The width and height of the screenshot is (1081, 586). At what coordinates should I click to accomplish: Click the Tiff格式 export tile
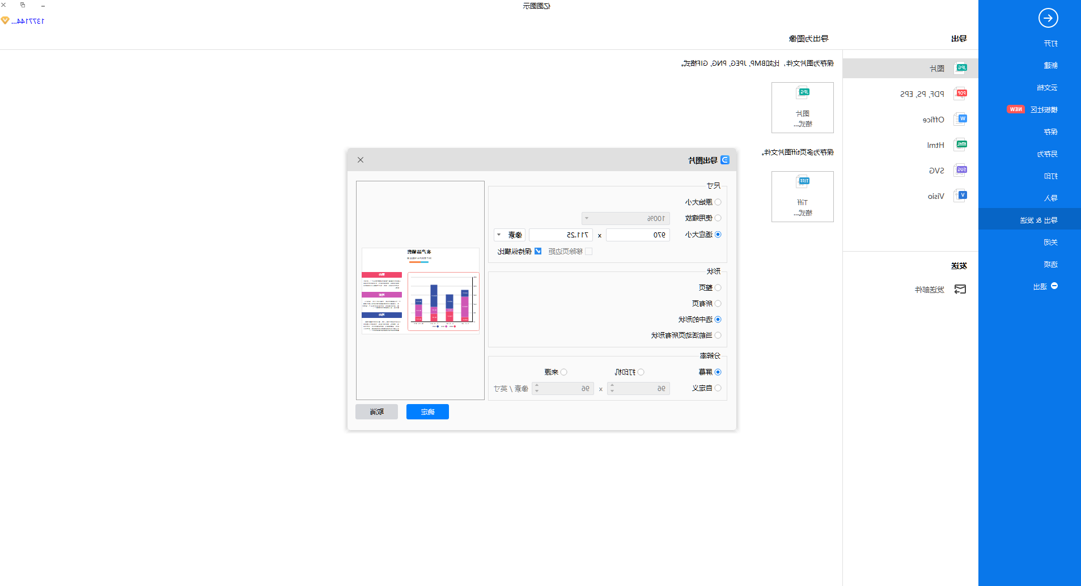(x=803, y=197)
